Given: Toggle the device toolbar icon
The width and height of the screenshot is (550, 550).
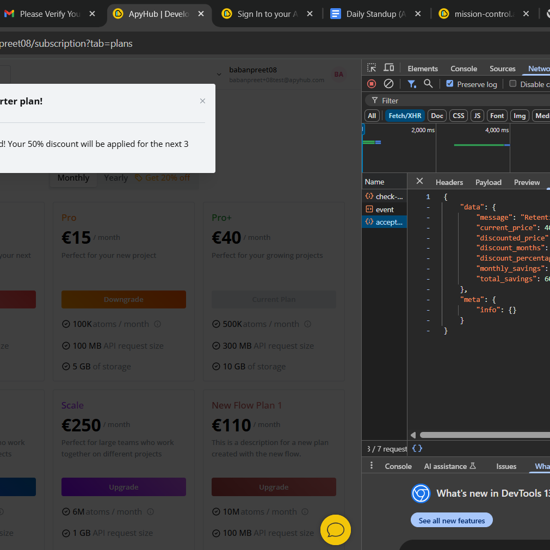Looking at the screenshot, I should 388,68.
